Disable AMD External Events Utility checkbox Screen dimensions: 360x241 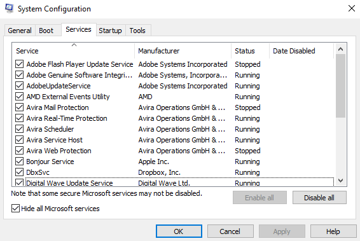tap(20, 97)
